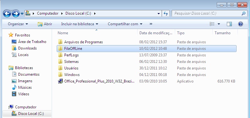Click the Imagens library icon
250x118 pixels.
(x=14, y=81)
